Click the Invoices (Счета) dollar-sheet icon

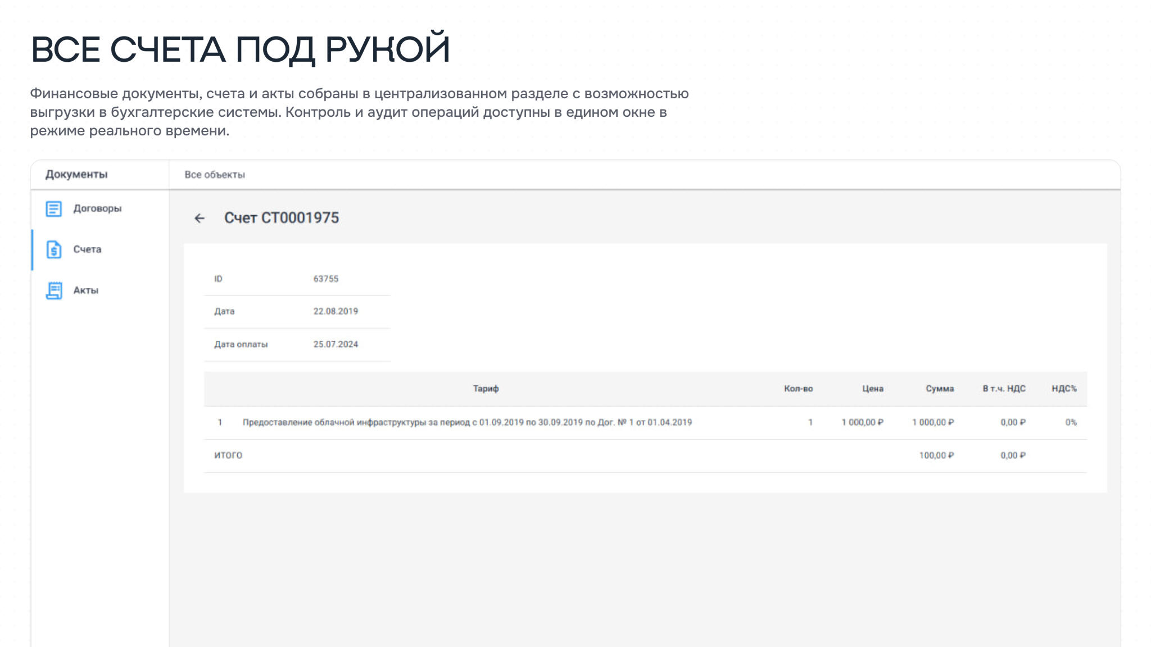tap(54, 249)
